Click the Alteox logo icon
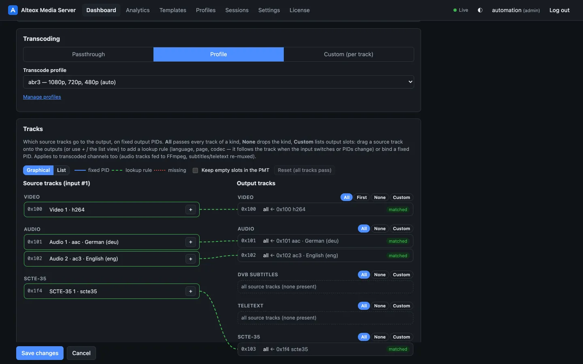This screenshot has width=583, height=364. pos(13,10)
